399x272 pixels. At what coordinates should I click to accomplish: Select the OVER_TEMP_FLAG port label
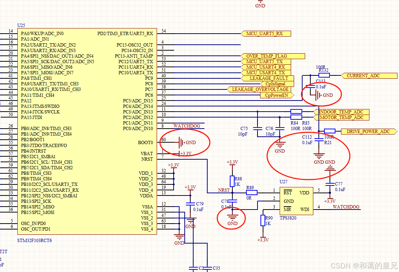pyautogui.click(x=273, y=56)
